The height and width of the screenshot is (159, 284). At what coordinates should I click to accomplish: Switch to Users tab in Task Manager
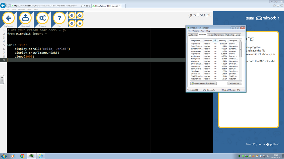238,35
